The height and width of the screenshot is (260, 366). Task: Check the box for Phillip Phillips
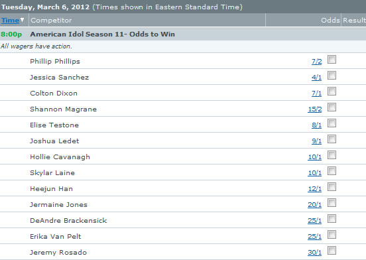pos(332,60)
